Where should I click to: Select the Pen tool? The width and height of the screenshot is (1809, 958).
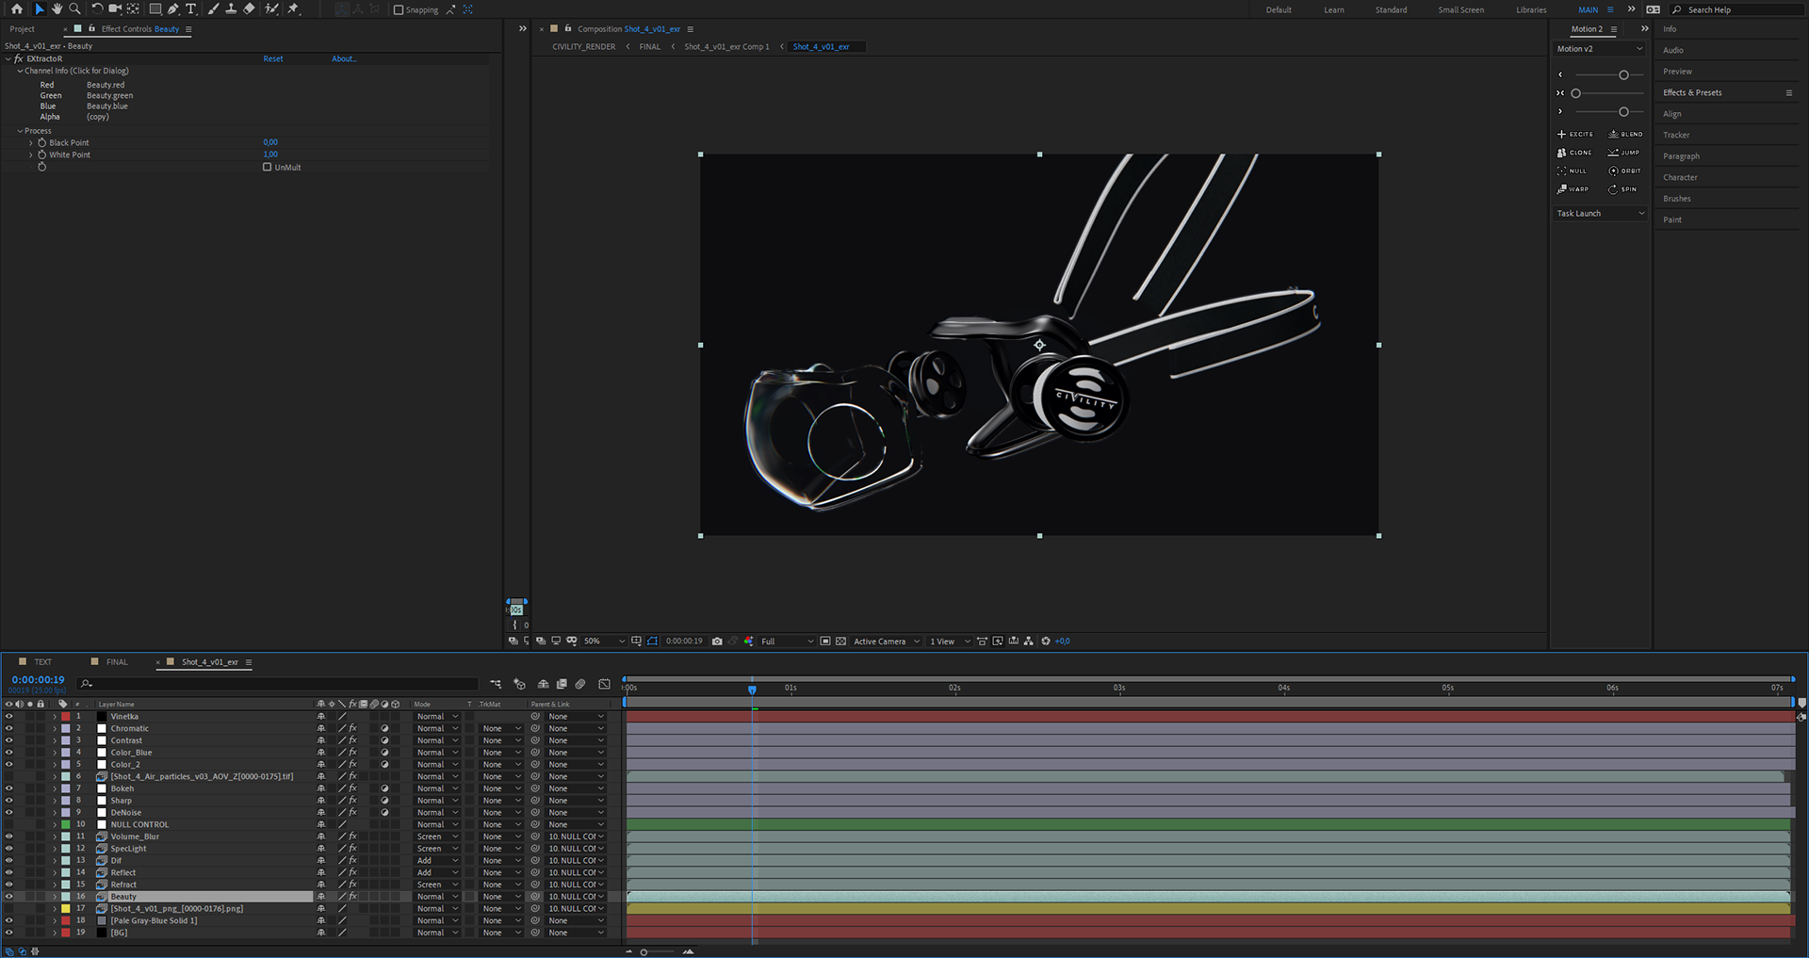(173, 8)
